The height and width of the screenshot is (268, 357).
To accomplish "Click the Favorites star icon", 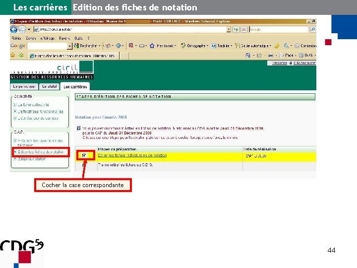I will [x=13, y=56].
